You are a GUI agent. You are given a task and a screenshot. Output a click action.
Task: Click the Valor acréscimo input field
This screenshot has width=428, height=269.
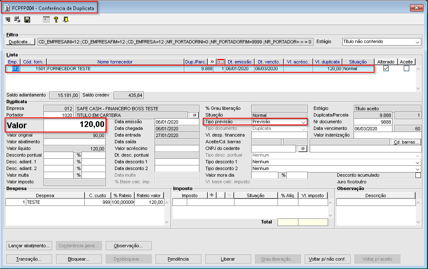[176, 149]
